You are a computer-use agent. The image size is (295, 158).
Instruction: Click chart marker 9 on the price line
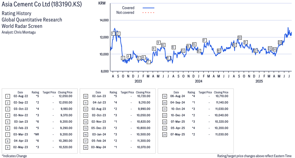pos(158,43)
